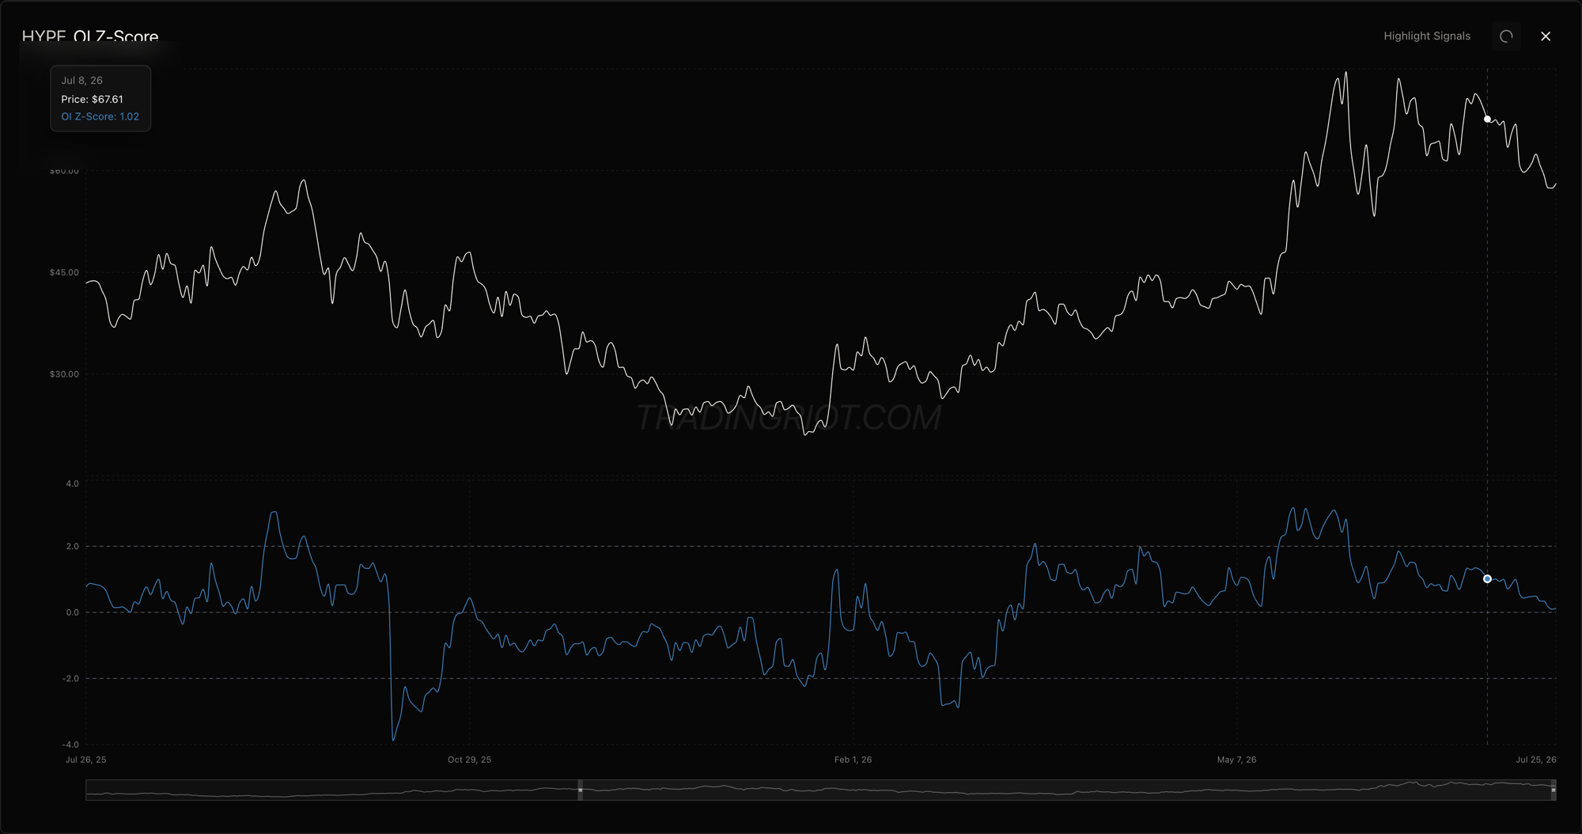Click the blue OI Z-Score marker dot
1582x834 pixels.
(x=1487, y=579)
